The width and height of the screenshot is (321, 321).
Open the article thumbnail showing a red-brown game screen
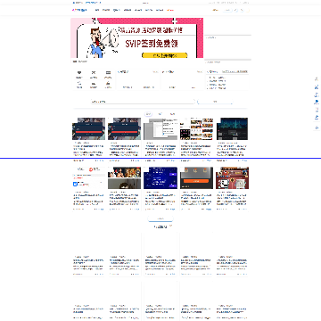[232, 177]
